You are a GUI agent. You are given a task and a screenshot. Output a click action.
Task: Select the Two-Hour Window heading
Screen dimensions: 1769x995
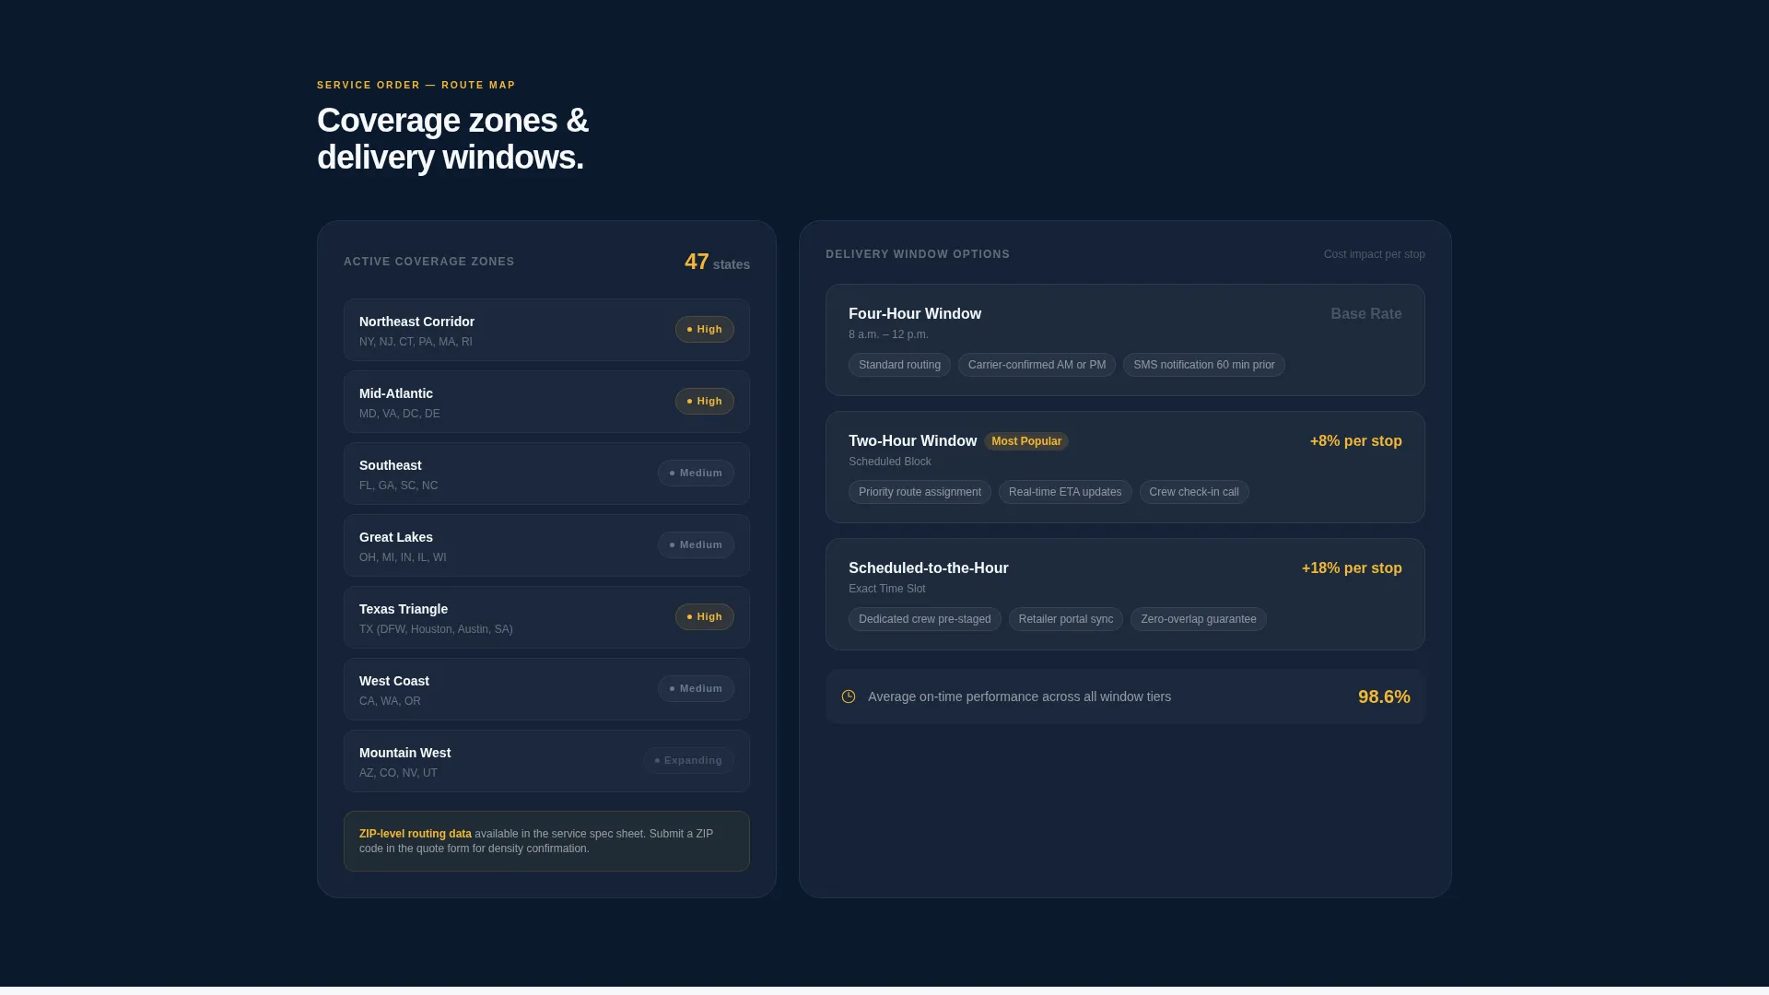pos(912,441)
